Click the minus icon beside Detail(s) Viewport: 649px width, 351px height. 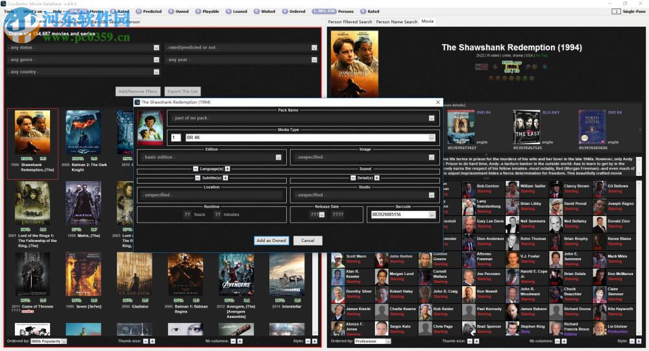(x=352, y=178)
